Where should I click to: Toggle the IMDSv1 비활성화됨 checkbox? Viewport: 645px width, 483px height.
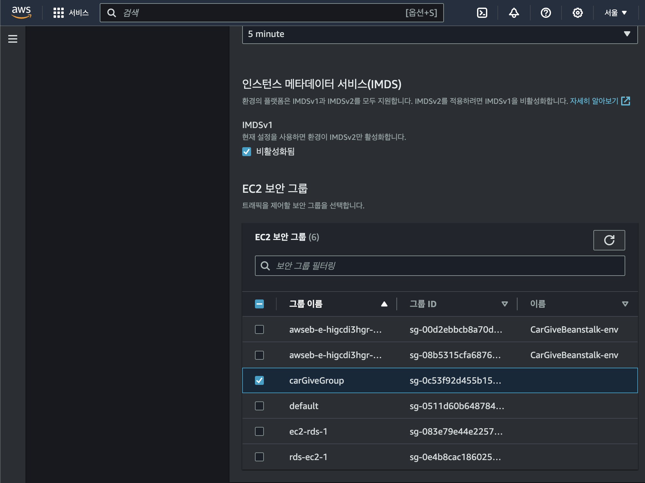[x=247, y=152]
